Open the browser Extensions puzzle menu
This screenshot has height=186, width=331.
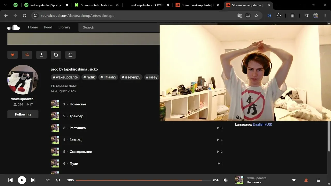coord(279,16)
